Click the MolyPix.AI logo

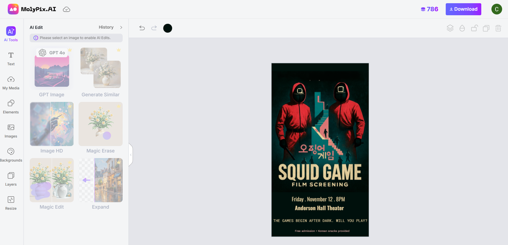[32, 9]
